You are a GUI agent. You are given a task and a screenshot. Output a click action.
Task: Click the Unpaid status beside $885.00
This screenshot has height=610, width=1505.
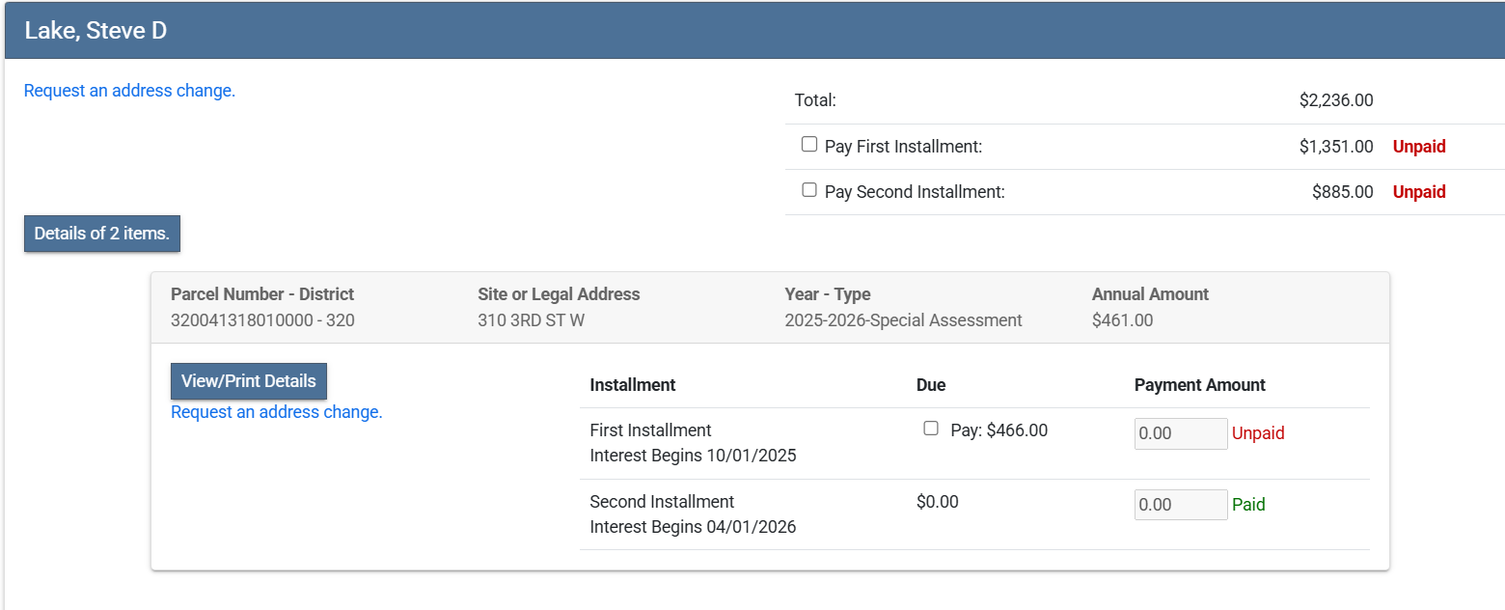point(1419,192)
